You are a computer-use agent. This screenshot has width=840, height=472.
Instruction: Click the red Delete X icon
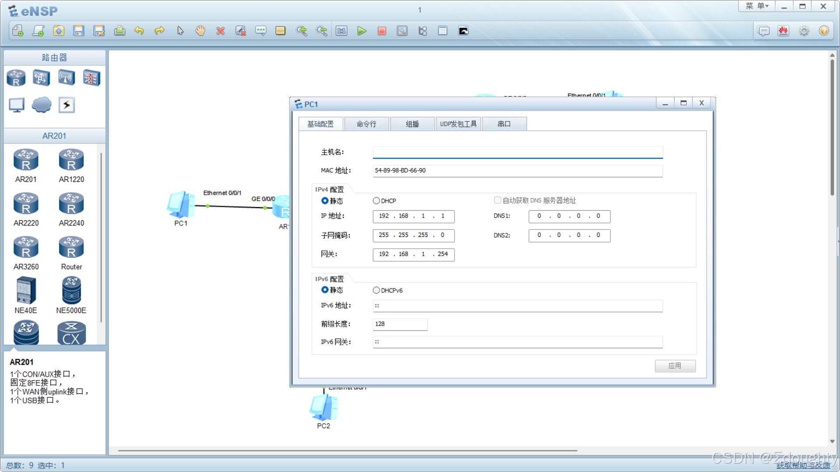pos(220,31)
